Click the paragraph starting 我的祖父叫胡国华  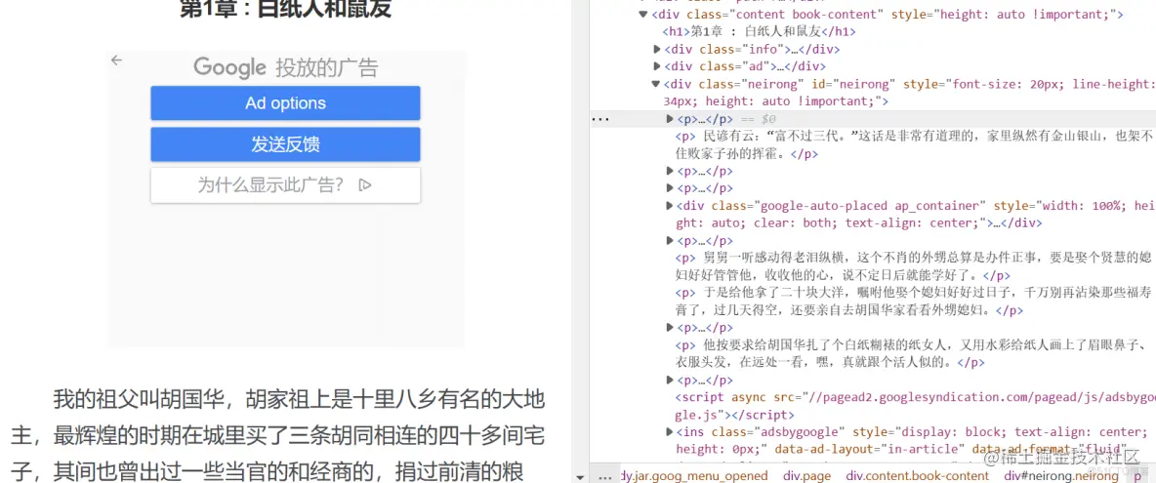(277, 436)
